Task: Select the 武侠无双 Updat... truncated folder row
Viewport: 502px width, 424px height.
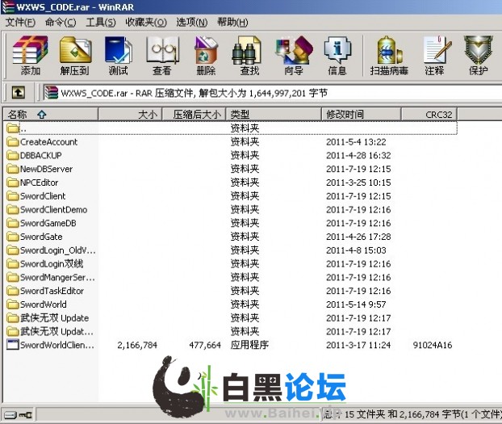Action: tap(231, 331)
